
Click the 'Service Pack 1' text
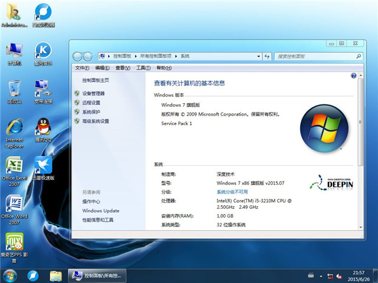(x=177, y=123)
